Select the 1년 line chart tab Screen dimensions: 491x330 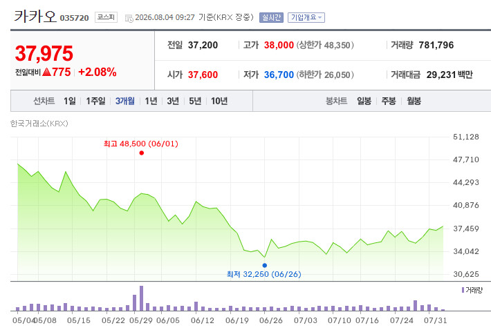(151, 101)
